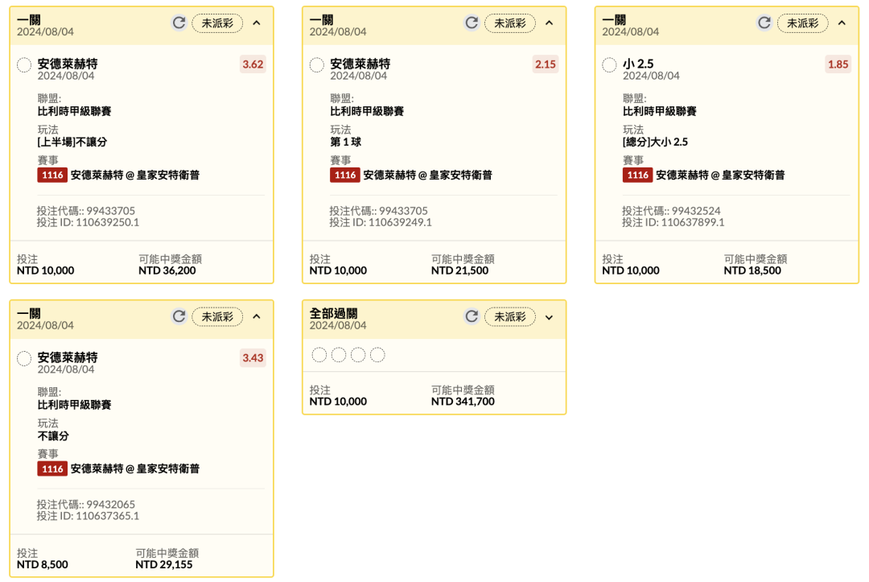Click the 全部過關 card title
869x582 pixels.
tap(334, 313)
